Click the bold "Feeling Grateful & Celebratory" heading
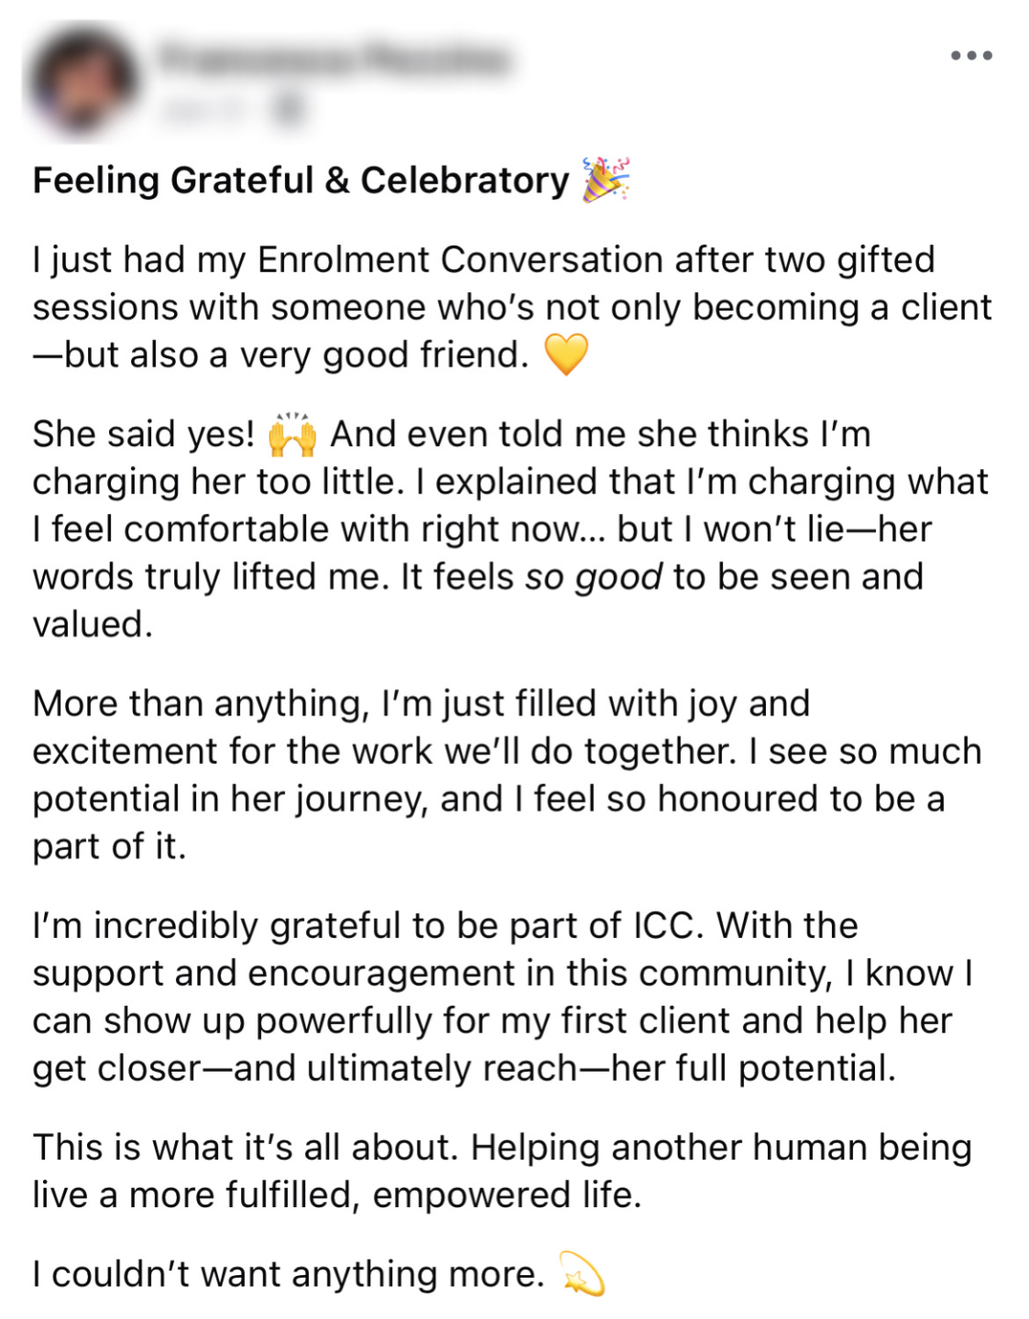 coord(301,180)
